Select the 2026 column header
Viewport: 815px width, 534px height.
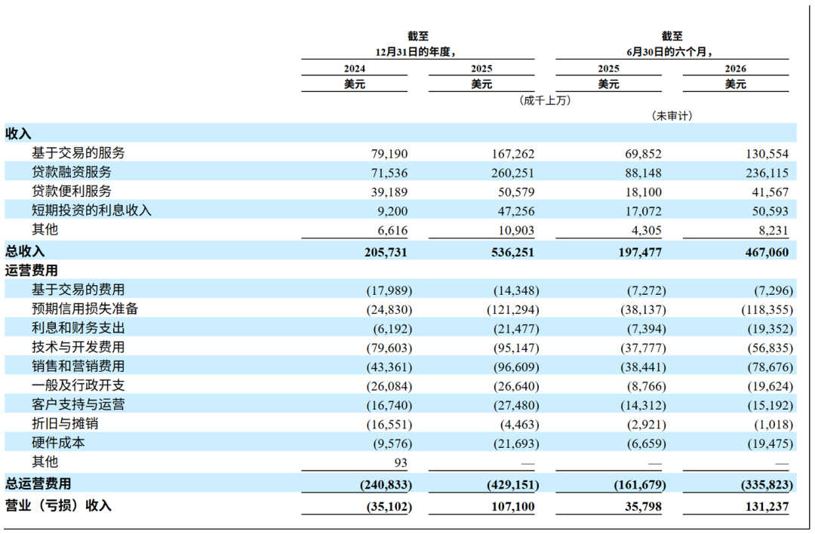click(736, 69)
